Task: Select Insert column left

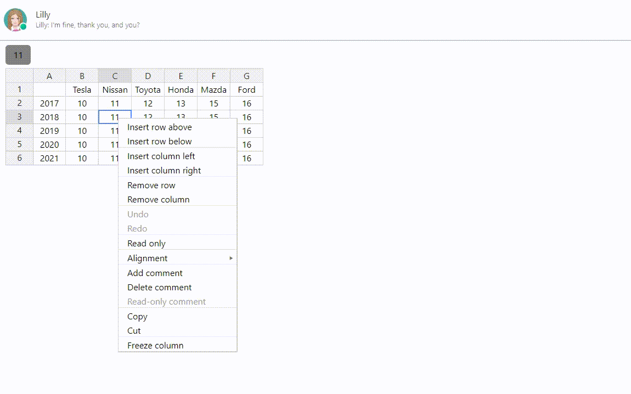Action: [x=177, y=156]
